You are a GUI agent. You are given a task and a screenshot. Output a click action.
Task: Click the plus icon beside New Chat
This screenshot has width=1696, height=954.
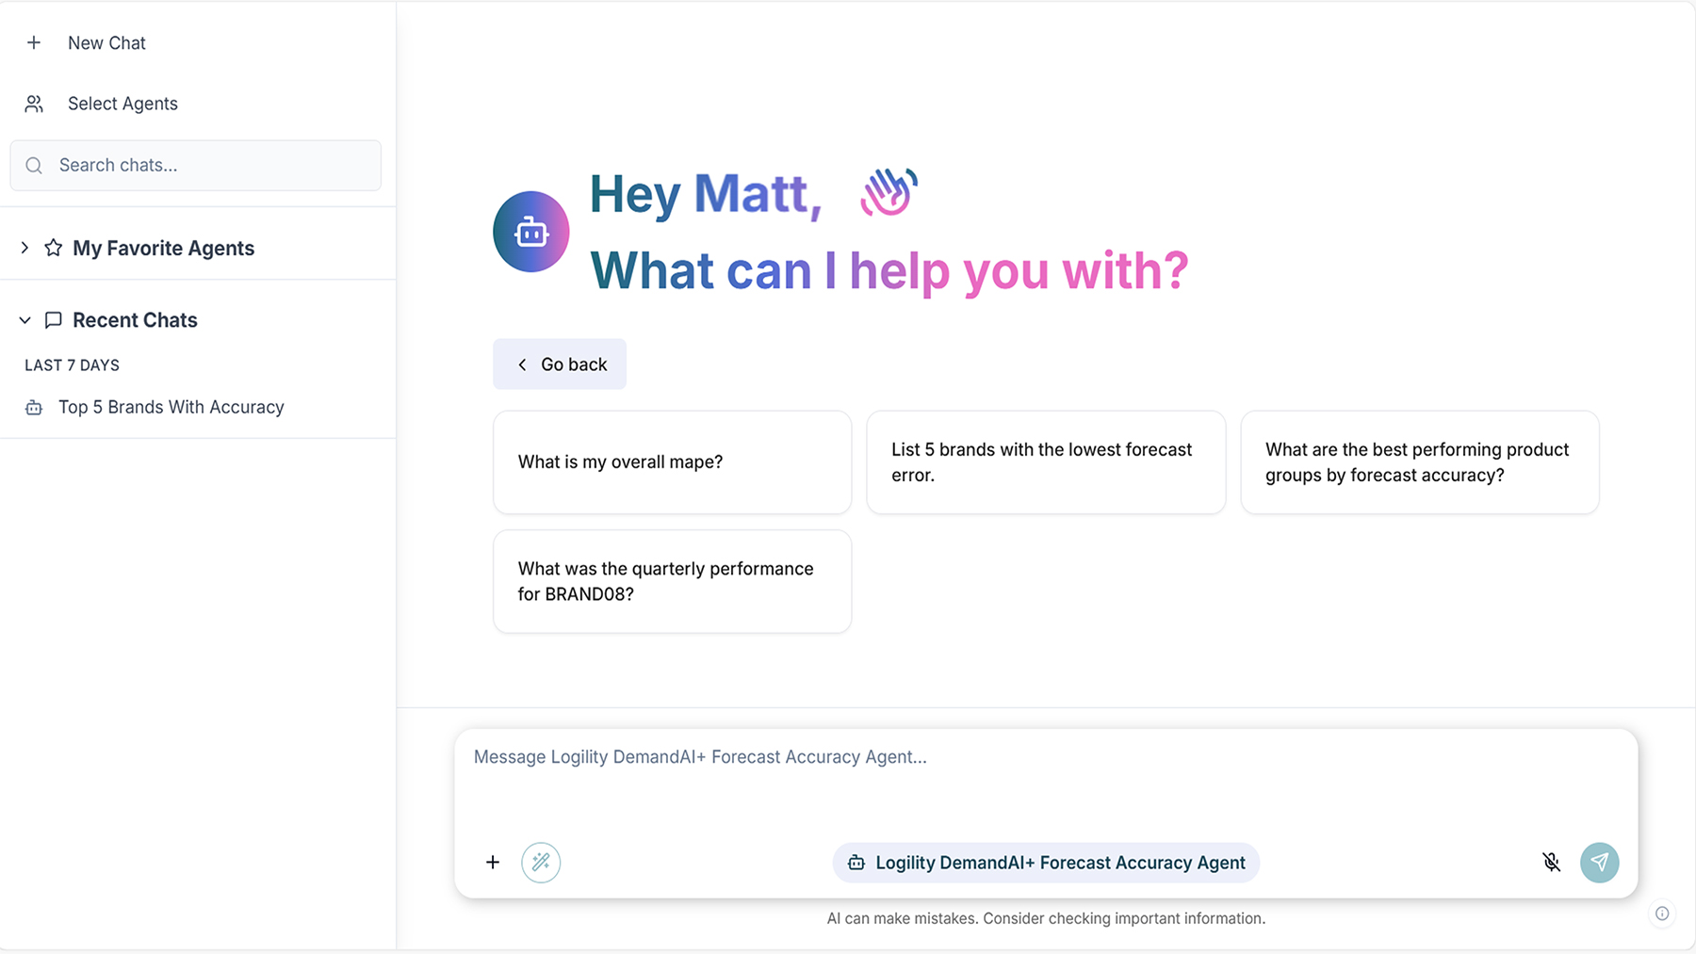[x=34, y=42]
